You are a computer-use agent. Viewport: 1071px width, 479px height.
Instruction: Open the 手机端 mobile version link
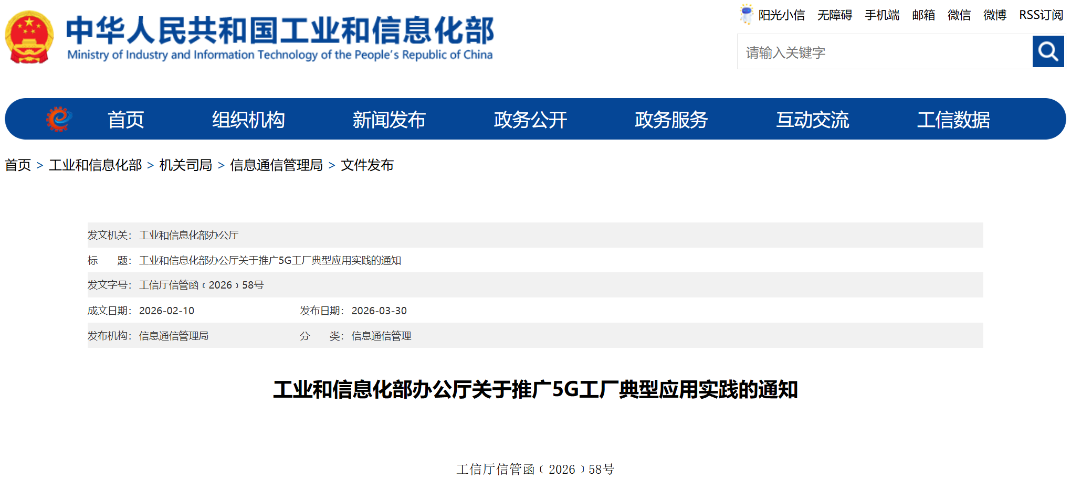point(882,15)
